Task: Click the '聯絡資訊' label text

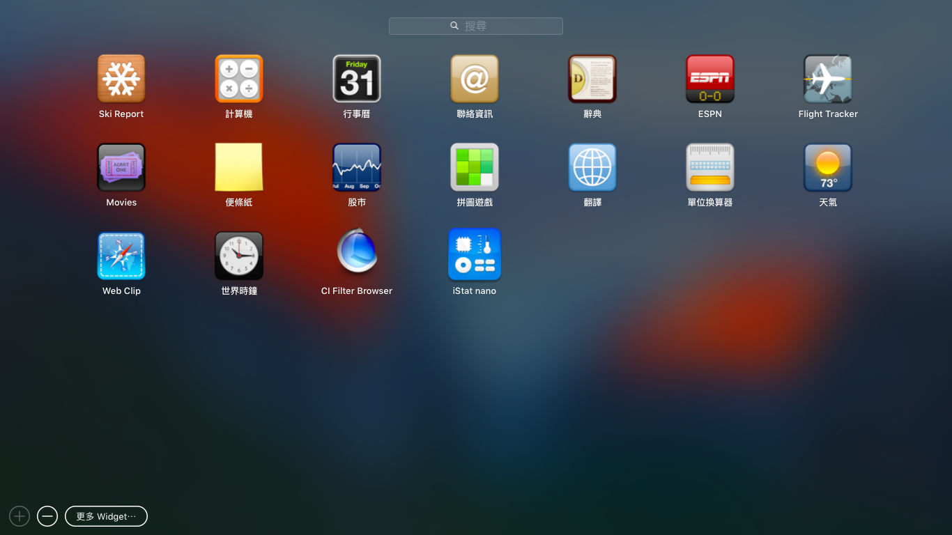Action: 475,114
